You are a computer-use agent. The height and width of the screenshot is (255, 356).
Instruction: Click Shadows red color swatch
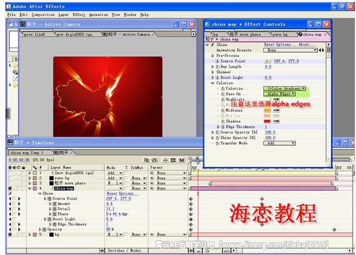267,121
